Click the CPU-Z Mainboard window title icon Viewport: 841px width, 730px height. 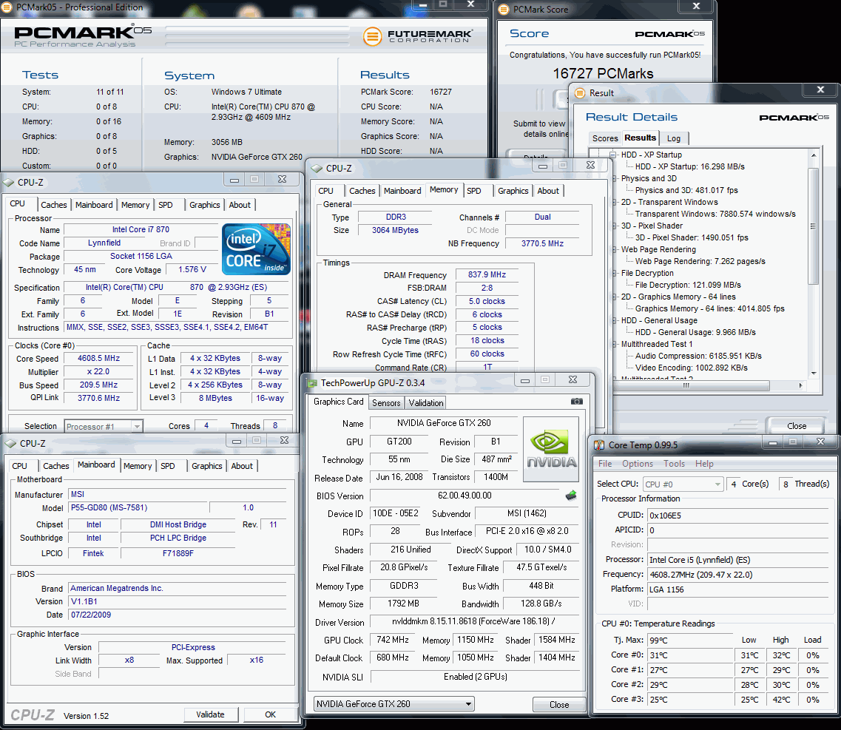click(x=10, y=444)
